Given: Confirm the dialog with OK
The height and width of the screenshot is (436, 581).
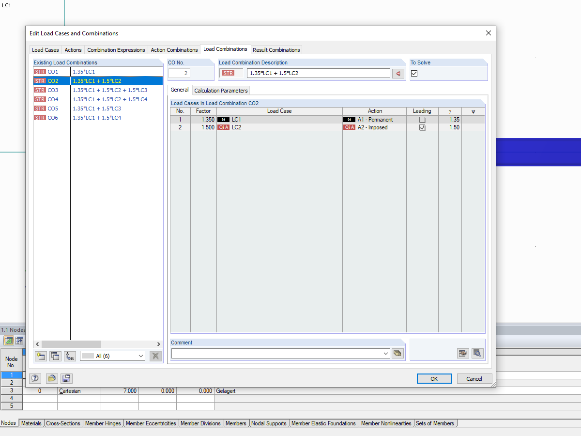Looking at the screenshot, I should pos(434,378).
